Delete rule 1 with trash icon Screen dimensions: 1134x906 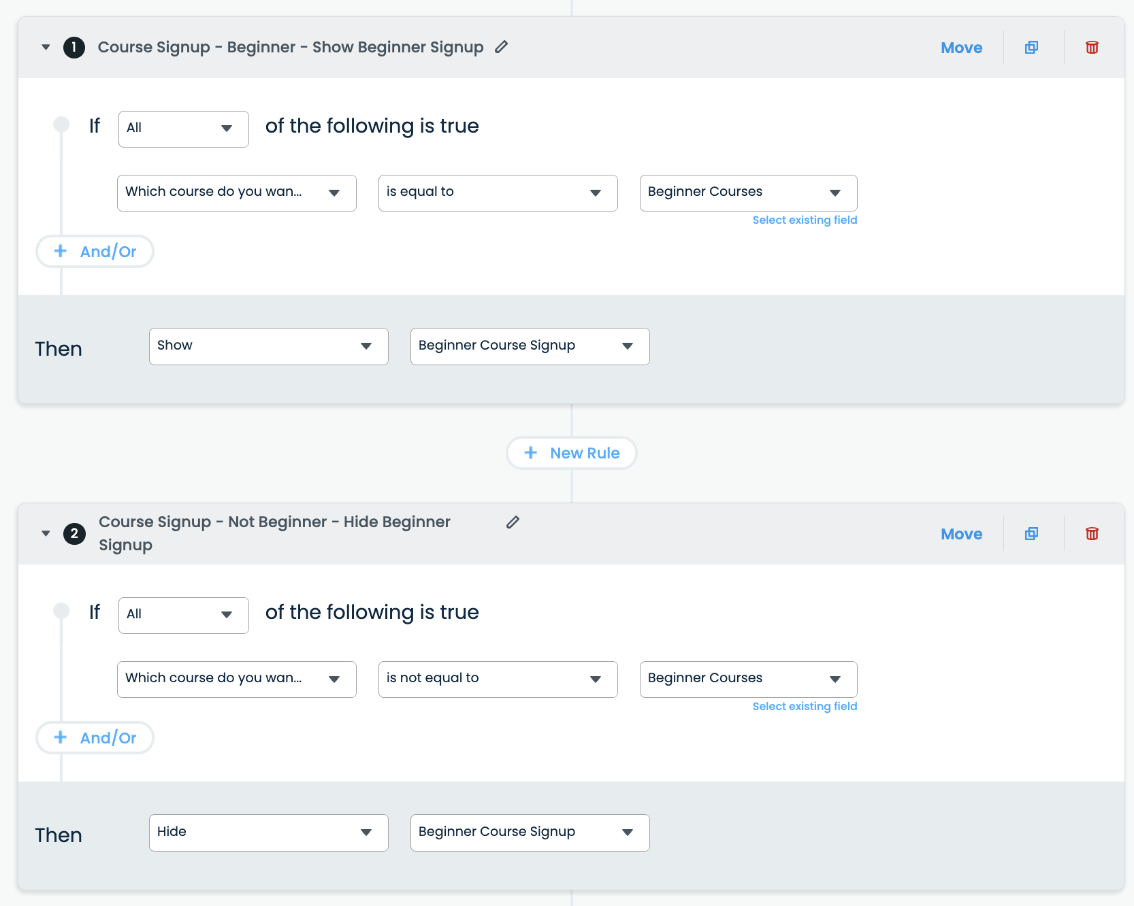click(x=1092, y=48)
